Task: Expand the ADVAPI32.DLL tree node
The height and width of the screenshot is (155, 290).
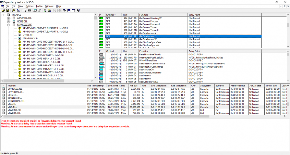Action: click(x=8, y=18)
